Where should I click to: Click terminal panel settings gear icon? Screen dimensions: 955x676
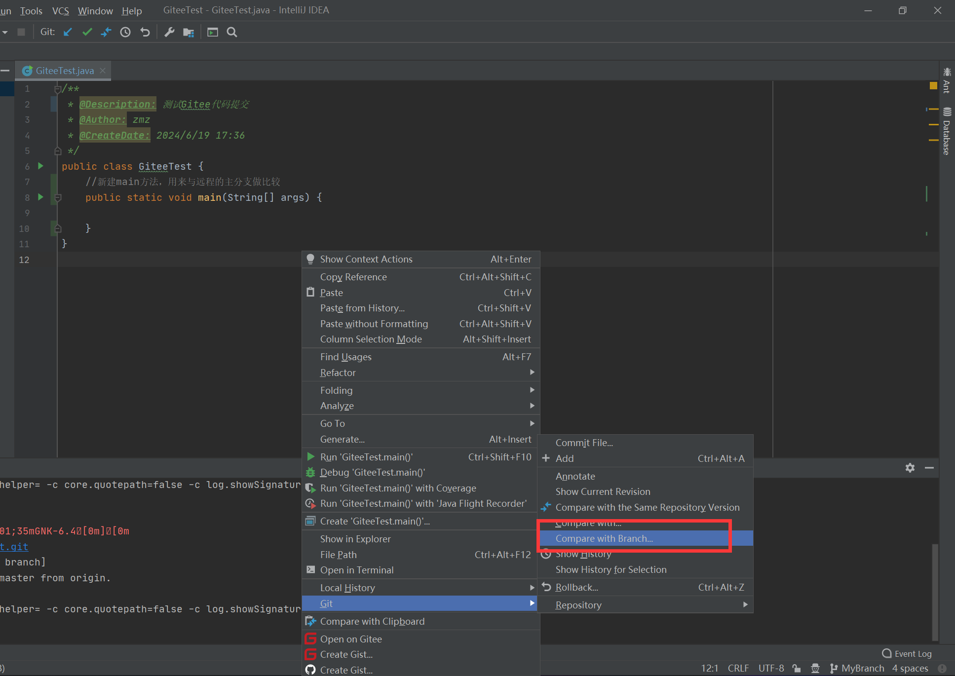tap(910, 467)
